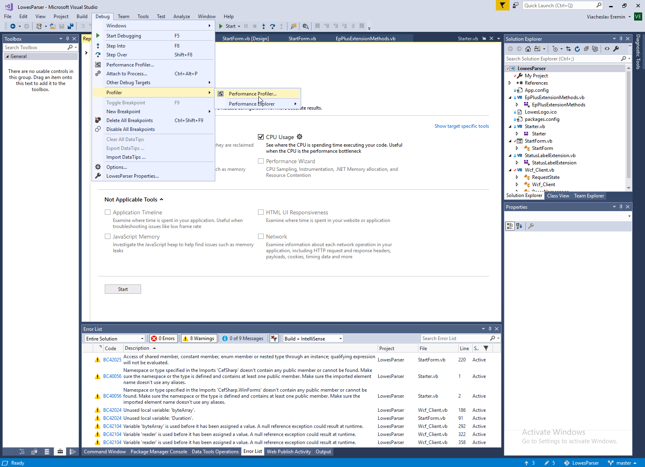
Task: Toggle the 0 Errors filter button
Action: (163, 338)
